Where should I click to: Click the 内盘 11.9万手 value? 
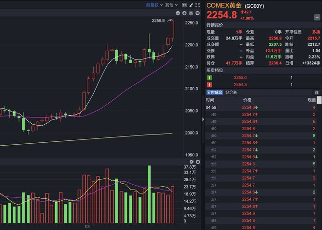point(273,57)
